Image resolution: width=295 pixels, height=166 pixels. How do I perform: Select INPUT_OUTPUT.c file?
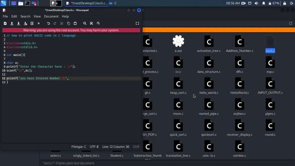click(x=270, y=86)
